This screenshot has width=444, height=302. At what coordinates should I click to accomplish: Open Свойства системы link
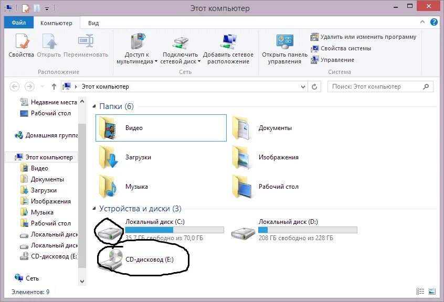tap(341, 48)
